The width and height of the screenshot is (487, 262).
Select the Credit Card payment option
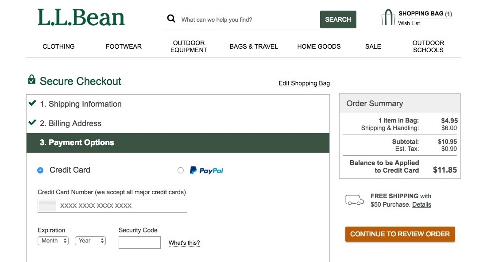click(x=40, y=170)
